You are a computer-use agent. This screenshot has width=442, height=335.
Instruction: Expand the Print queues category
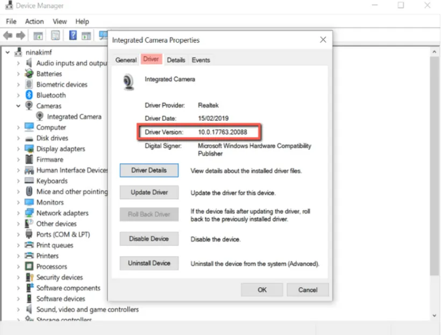click(x=18, y=245)
